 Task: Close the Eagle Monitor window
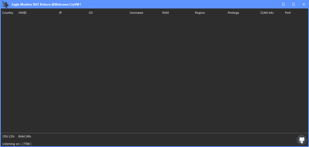(x=304, y=4)
